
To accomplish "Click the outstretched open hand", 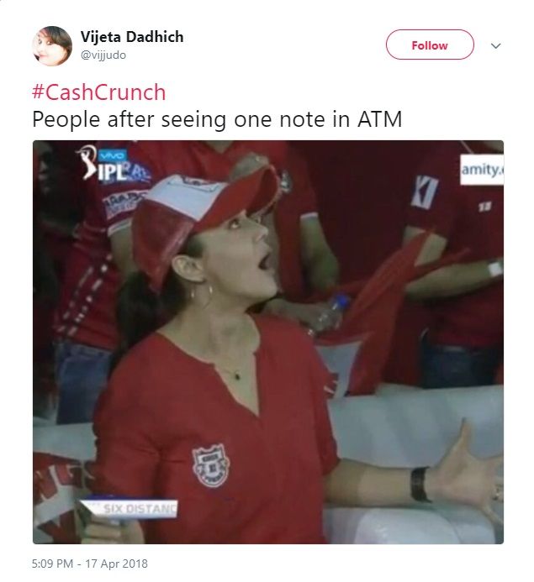I will pyautogui.click(x=469, y=476).
